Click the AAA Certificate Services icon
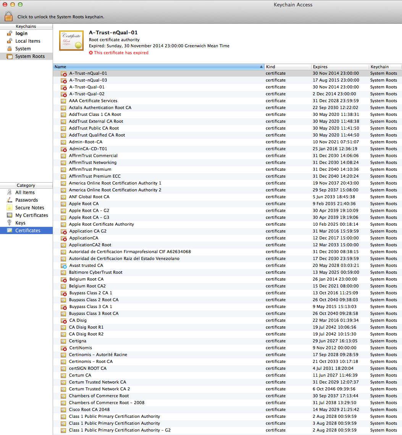Screen dimensions: 402x435 pos(63,101)
